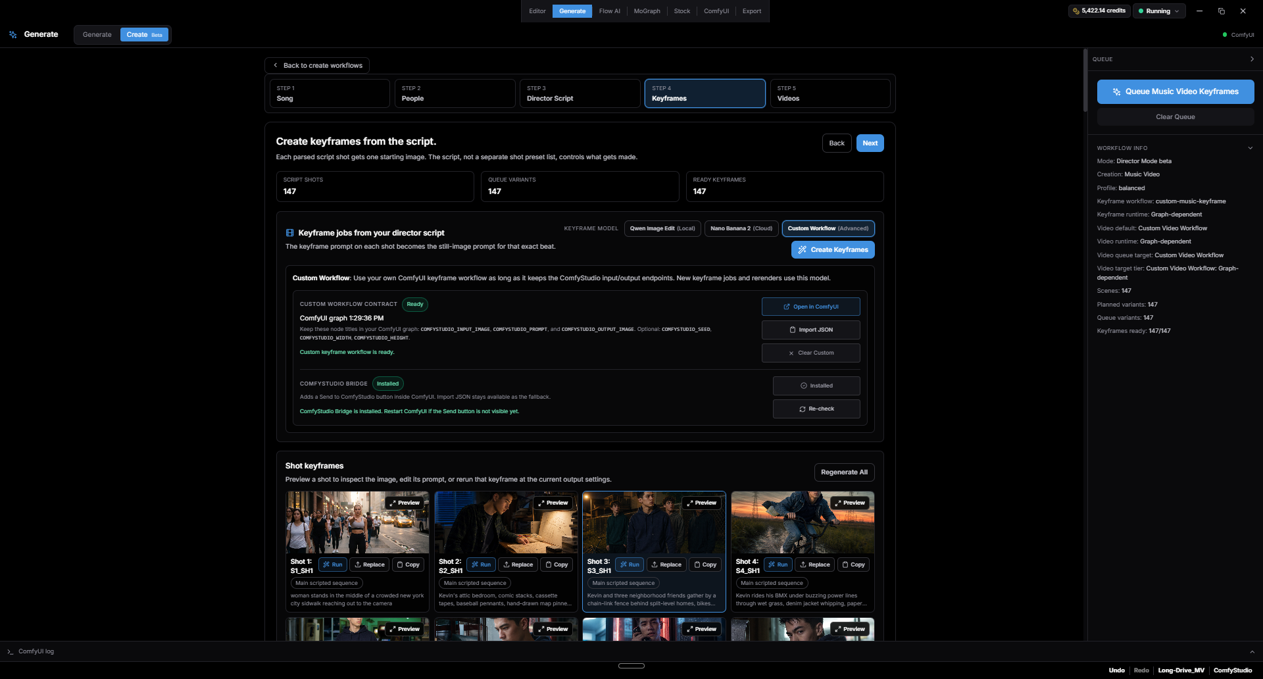Preview Shot 3 keyframe
Viewport: 1263px width, 679px height.
tap(701, 503)
